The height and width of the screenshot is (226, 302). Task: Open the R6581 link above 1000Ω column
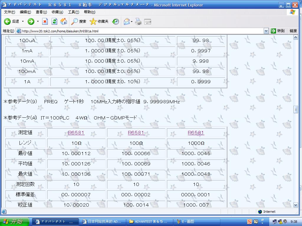tap(196, 133)
